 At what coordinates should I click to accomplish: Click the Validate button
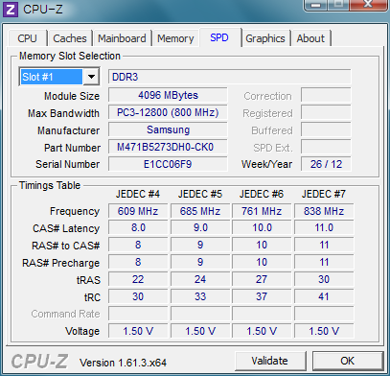pyautogui.click(x=270, y=361)
